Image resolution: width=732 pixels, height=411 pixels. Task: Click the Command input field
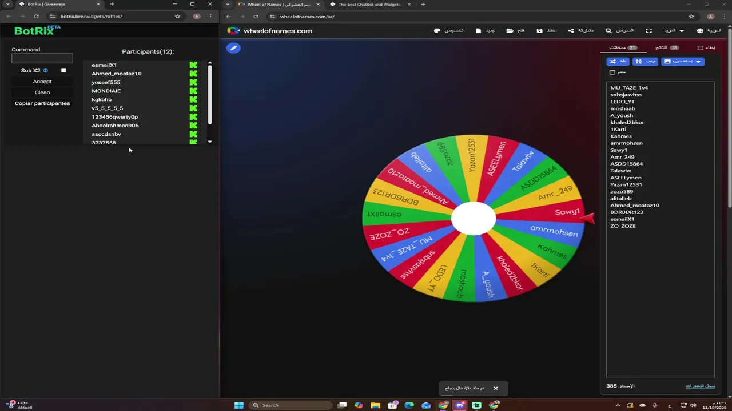pyautogui.click(x=42, y=58)
